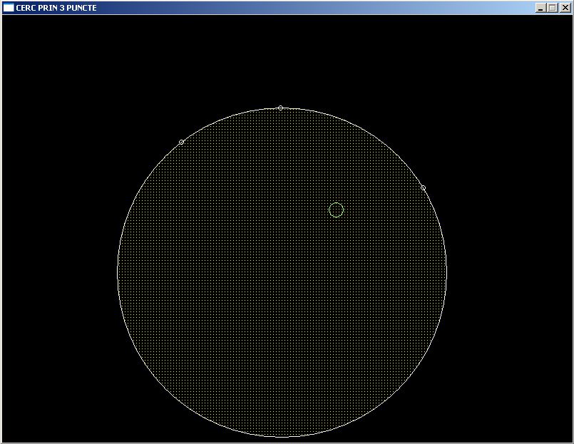Click the title text CERC PRIN 3 PUNCTE

tap(56, 8)
